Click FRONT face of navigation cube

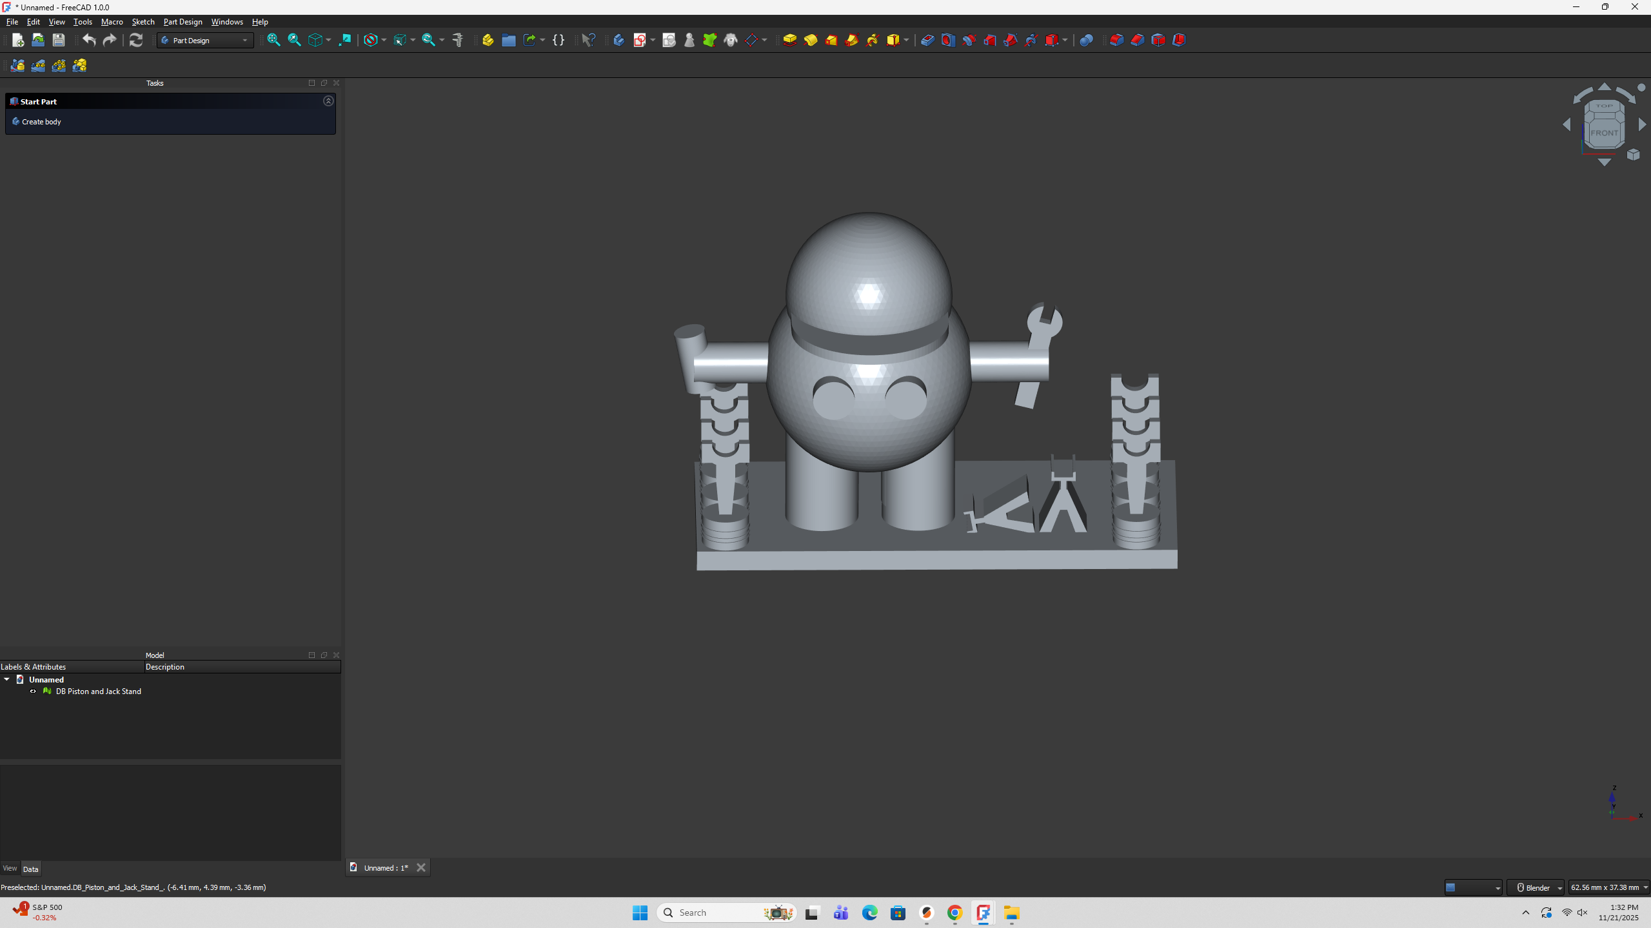(1604, 133)
